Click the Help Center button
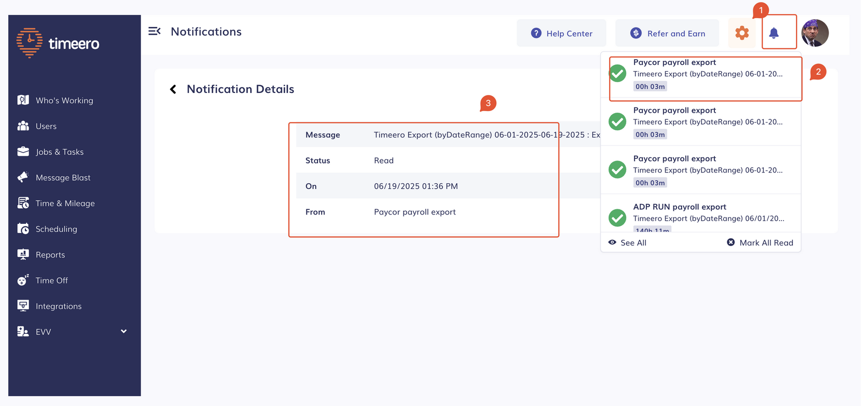865x406 pixels. (561, 33)
